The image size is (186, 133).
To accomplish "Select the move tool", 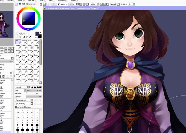I will 17,37.
